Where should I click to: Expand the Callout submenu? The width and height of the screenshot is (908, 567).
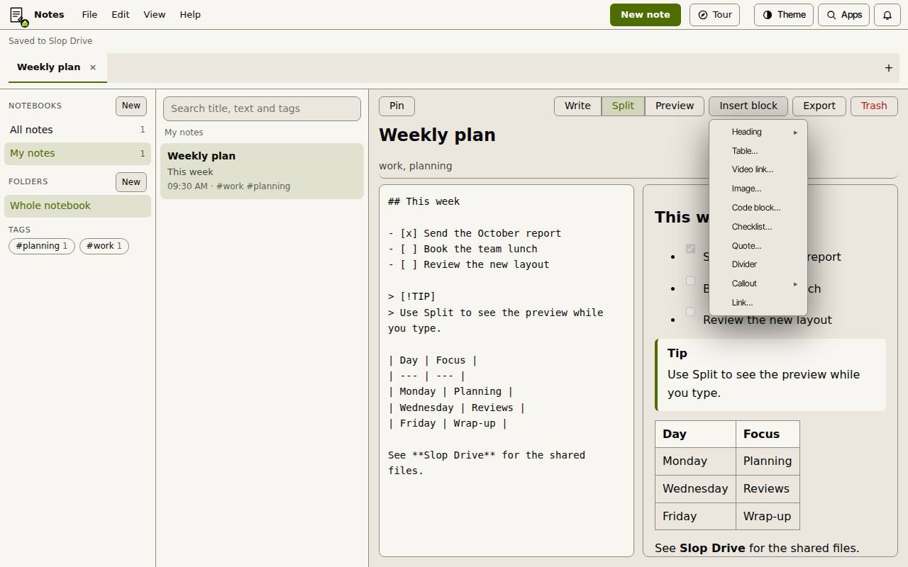click(x=758, y=283)
